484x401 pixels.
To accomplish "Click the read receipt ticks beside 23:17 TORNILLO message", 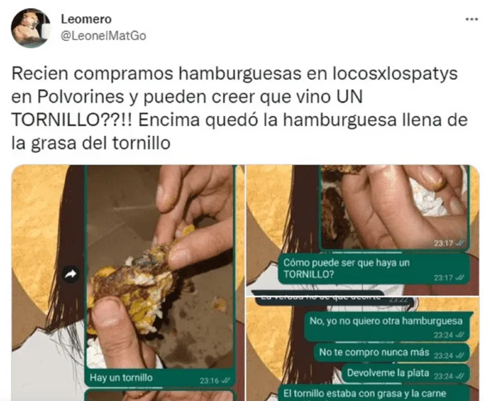I will click(460, 278).
